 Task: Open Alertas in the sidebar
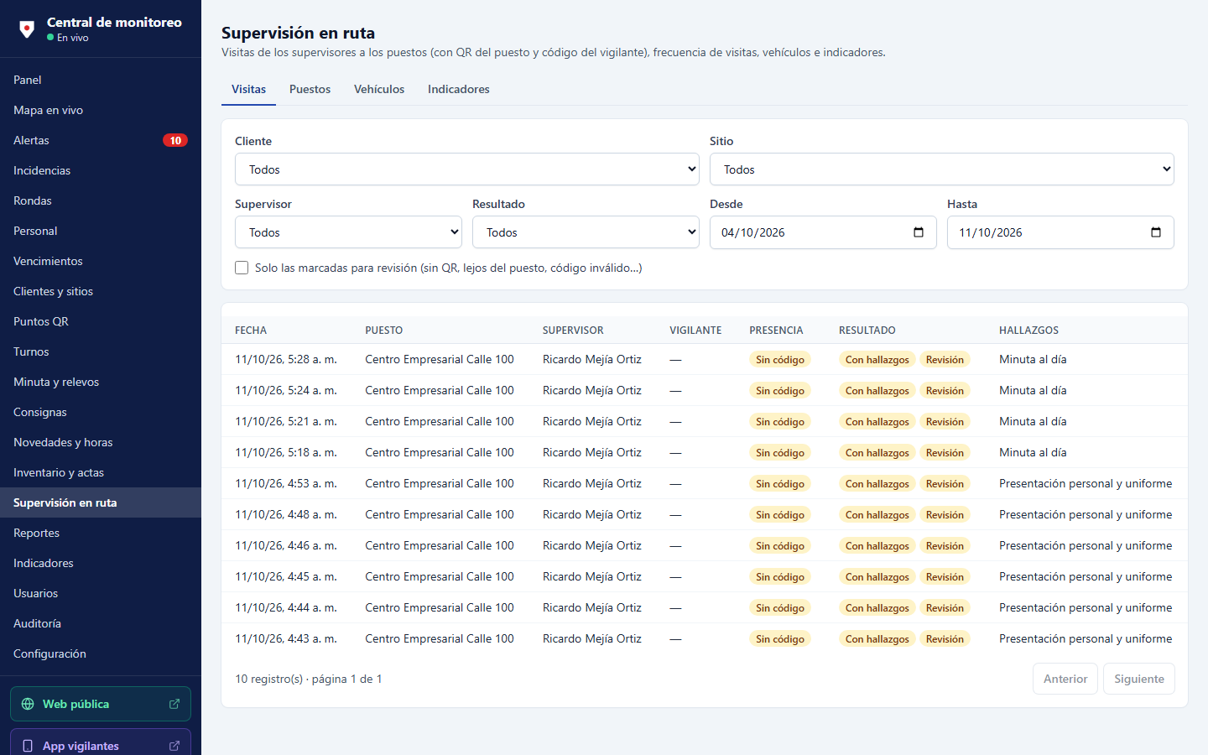(x=101, y=140)
